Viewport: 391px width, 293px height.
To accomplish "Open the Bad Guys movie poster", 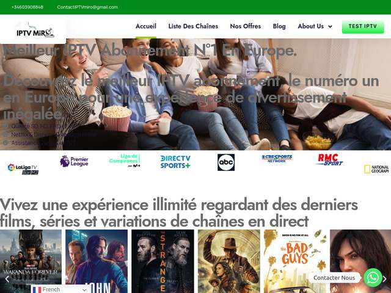I will pyautogui.click(x=296, y=261).
